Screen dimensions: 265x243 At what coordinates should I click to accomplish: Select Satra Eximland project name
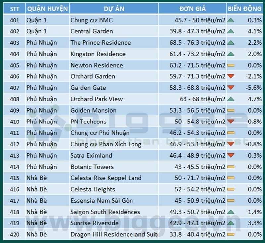pos(91,156)
